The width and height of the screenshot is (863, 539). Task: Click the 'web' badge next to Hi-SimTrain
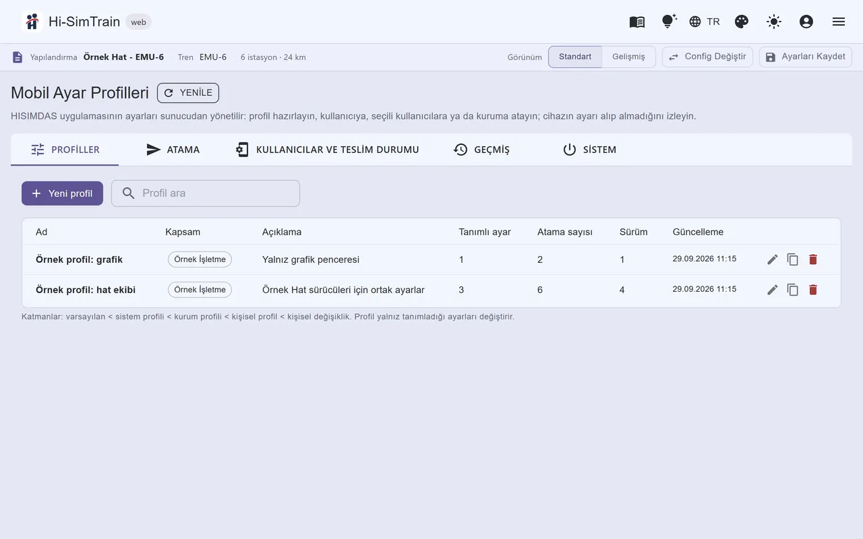[x=138, y=22]
